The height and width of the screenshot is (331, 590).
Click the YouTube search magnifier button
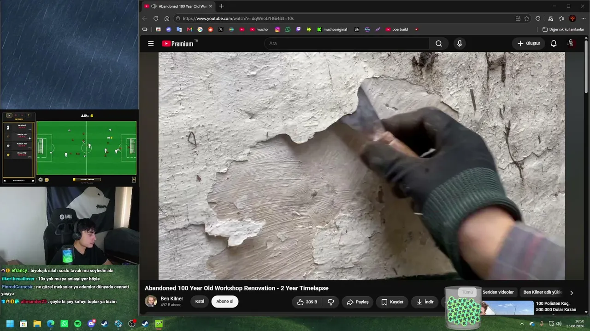pos(438,44)
